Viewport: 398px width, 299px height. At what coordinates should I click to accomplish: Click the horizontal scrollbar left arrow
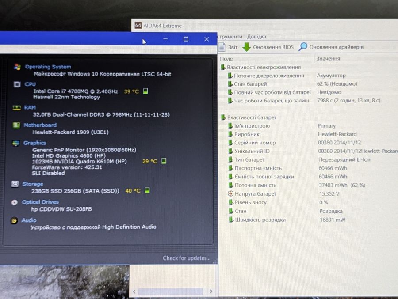click(134, 291)
